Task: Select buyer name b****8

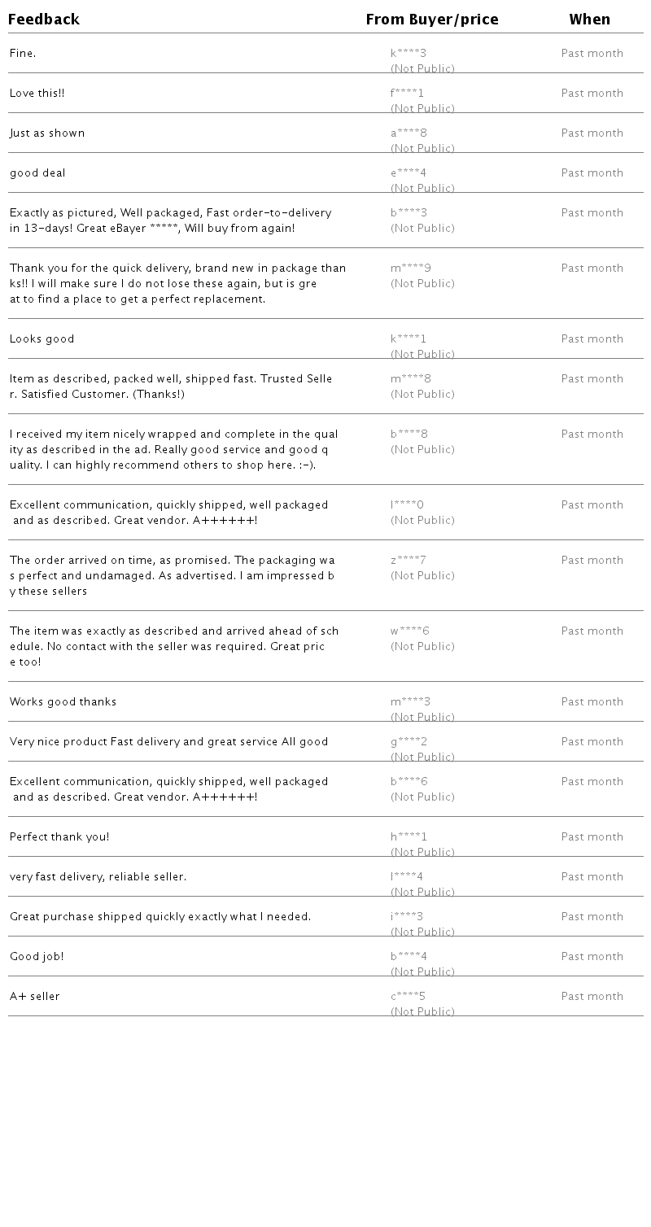Action: [x=409, y=434]
